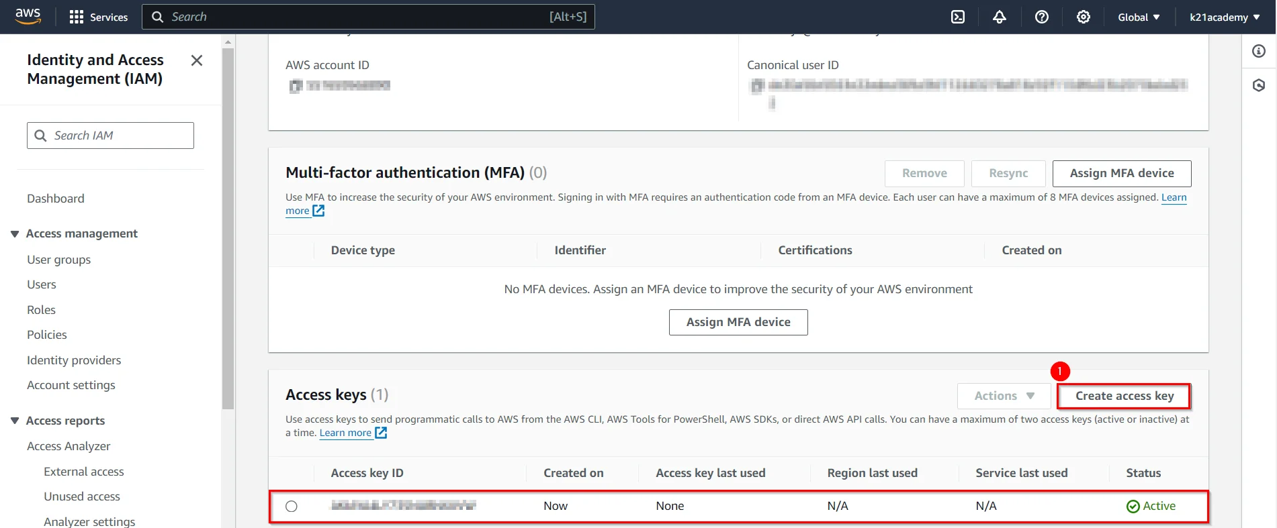Collapse the Access management section

click(15, 233)
